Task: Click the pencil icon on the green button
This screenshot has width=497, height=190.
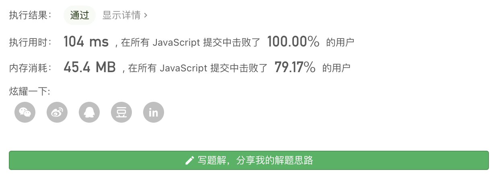Action: click(189, 161)
